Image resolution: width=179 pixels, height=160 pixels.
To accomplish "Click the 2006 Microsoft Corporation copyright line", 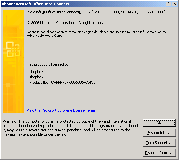I will tap(68, 23).
